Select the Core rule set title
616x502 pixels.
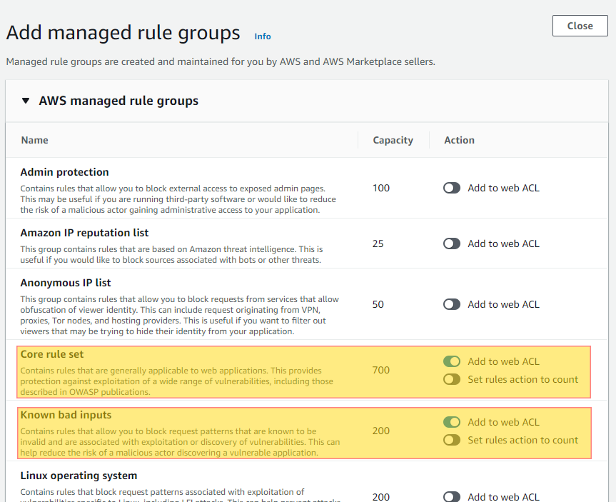[x=52, y=354]
